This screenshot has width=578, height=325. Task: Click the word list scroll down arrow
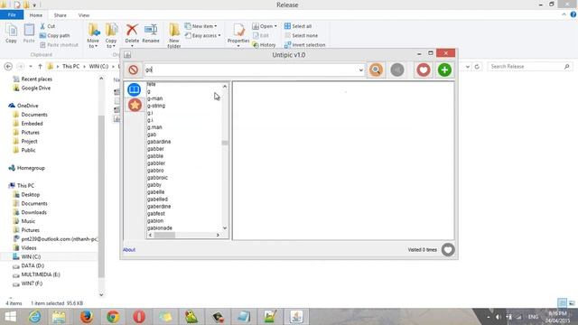[225, 228]
